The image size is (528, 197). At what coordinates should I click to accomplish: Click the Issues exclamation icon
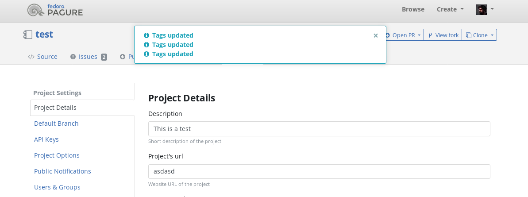pyautogui.click(x=73, y=57)
